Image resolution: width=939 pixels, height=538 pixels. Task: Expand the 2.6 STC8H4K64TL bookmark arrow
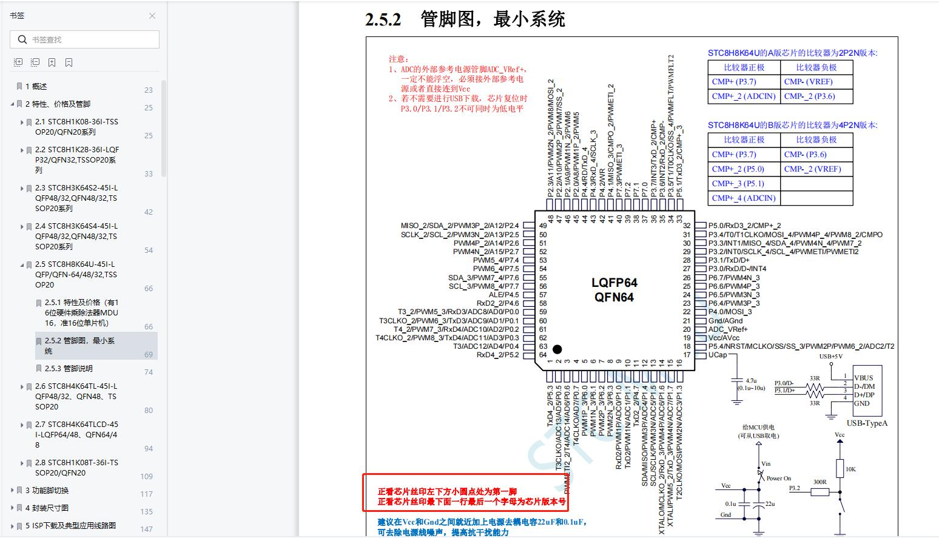point(22,386)
